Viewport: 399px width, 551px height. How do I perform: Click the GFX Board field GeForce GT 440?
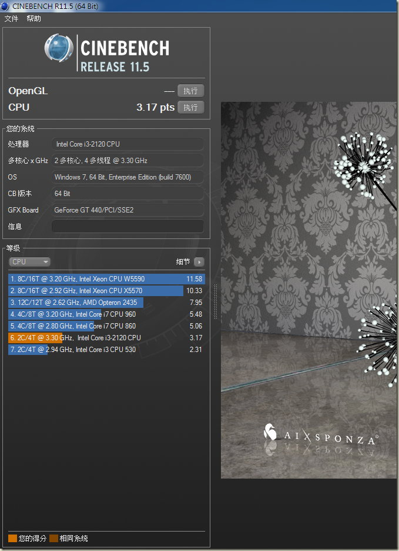(x=128, y=210)
